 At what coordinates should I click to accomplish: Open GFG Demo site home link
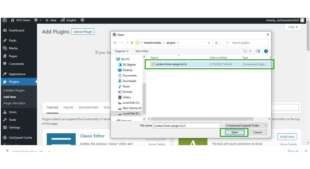coord(21,20)
